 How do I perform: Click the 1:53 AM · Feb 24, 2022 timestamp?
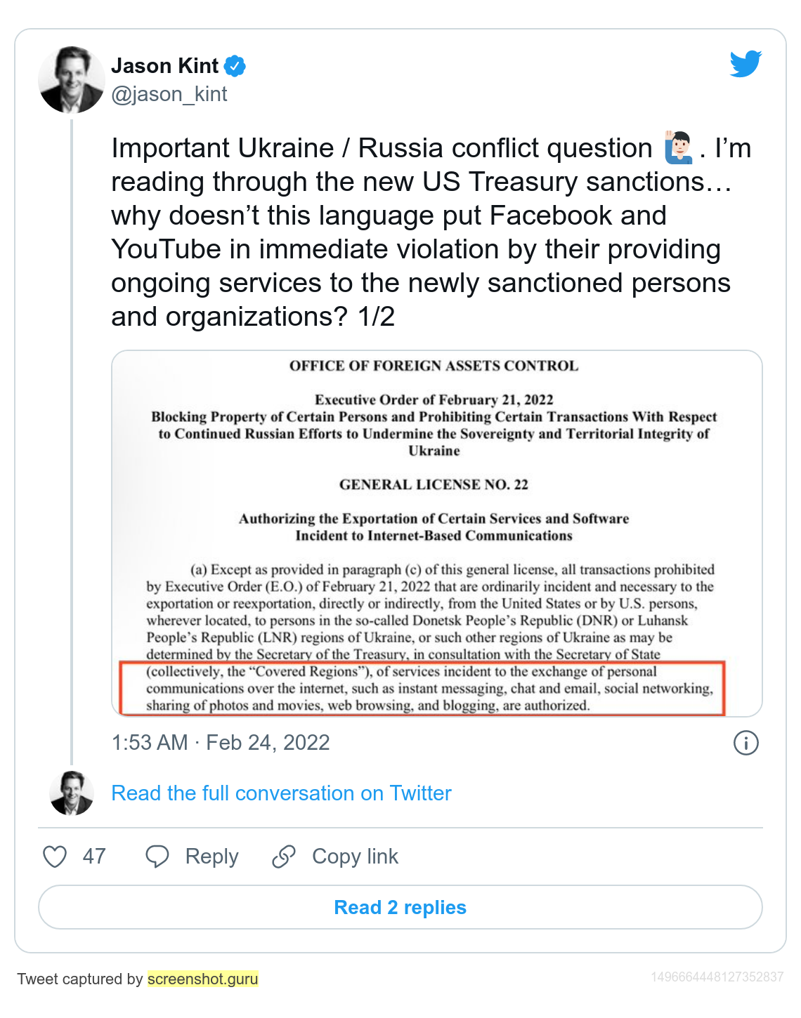coord(221,743)
